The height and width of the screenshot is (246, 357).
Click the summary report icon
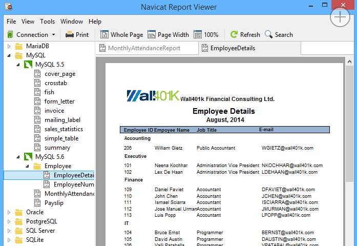pos(37,148)
